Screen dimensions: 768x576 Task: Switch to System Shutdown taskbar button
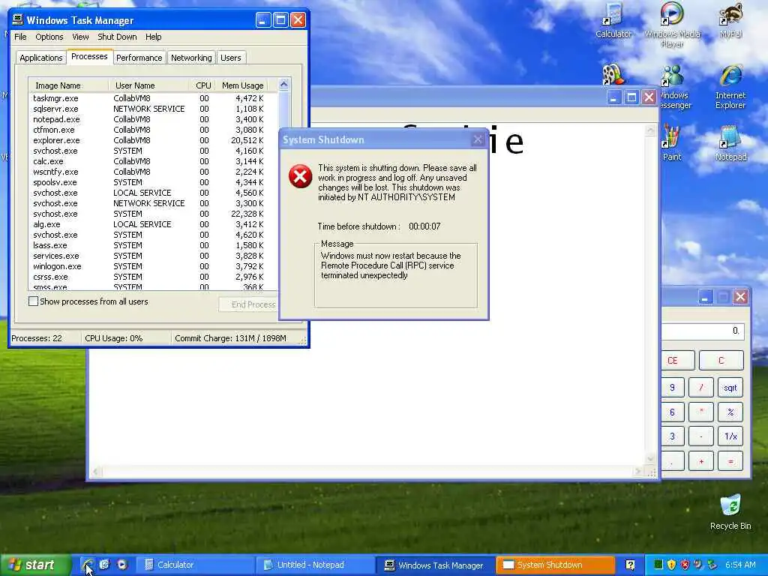556,565
